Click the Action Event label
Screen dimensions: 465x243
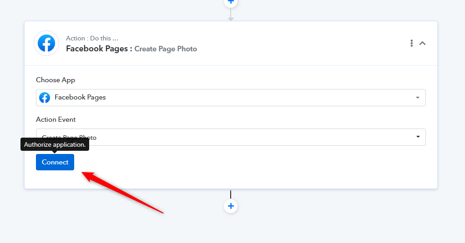pos(56,119)
